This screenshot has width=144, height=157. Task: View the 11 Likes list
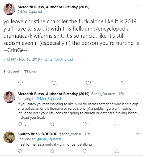(x=31, y=71)
